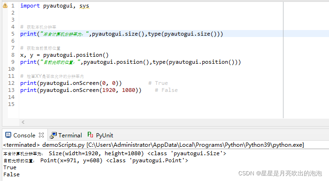Click the comment on line 4
Viewport: 329px width, 181px height.
(x=38, y=27)
